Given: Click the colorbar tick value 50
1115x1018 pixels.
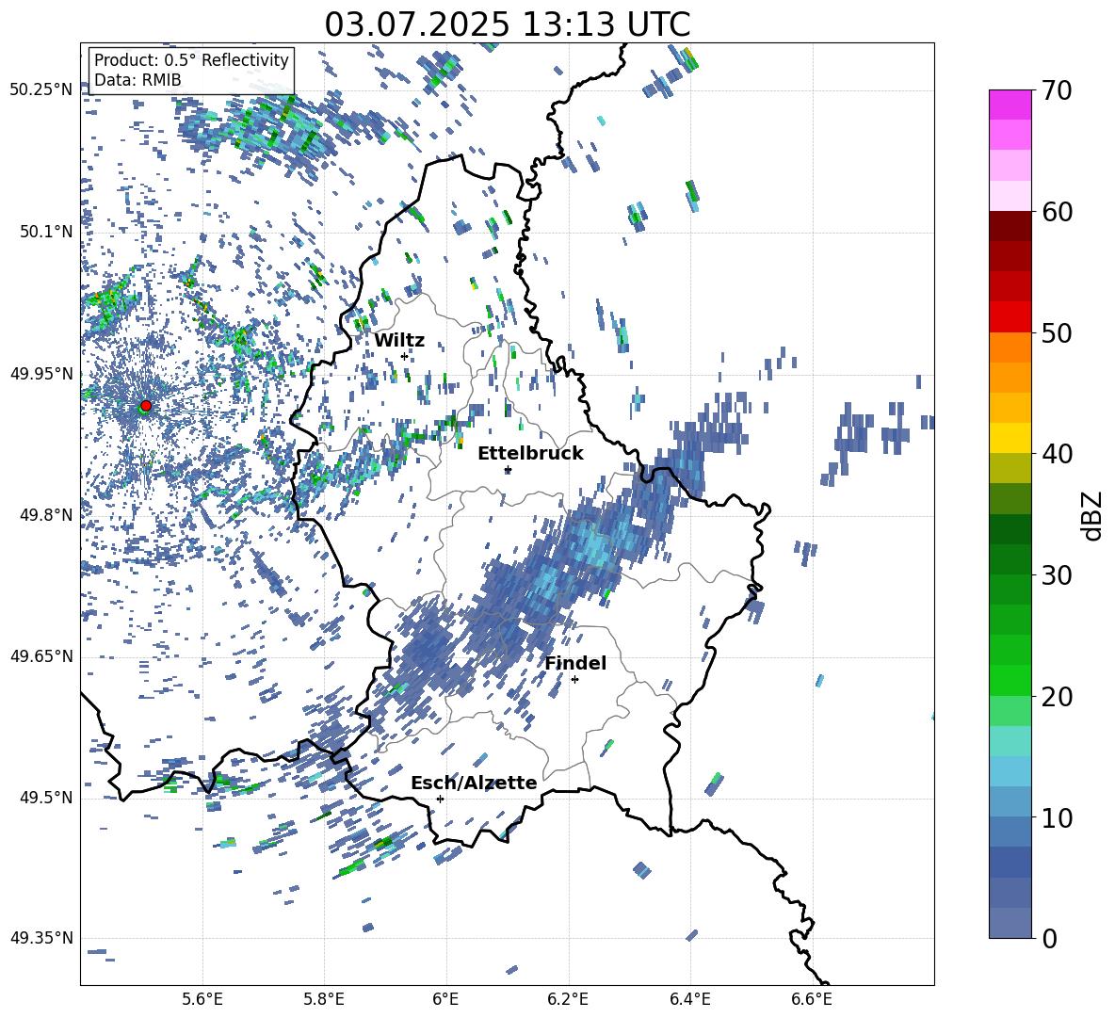Looking at the screenshot, I should (1057, 332).
